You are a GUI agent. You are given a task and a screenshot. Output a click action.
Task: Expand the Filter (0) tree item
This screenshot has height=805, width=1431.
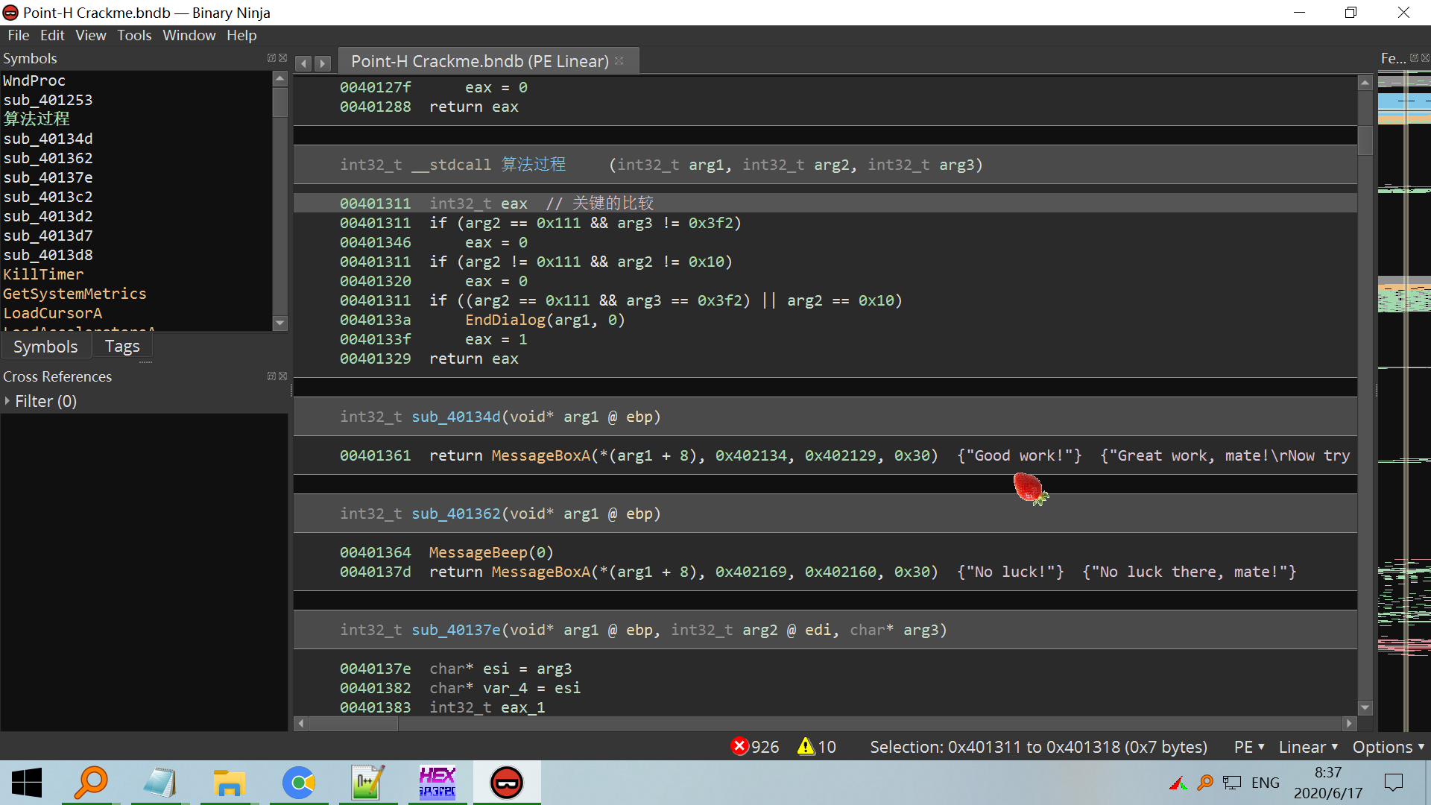7,401
